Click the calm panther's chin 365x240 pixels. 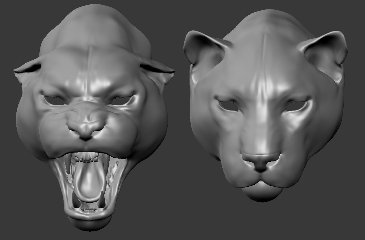point(260,194)
